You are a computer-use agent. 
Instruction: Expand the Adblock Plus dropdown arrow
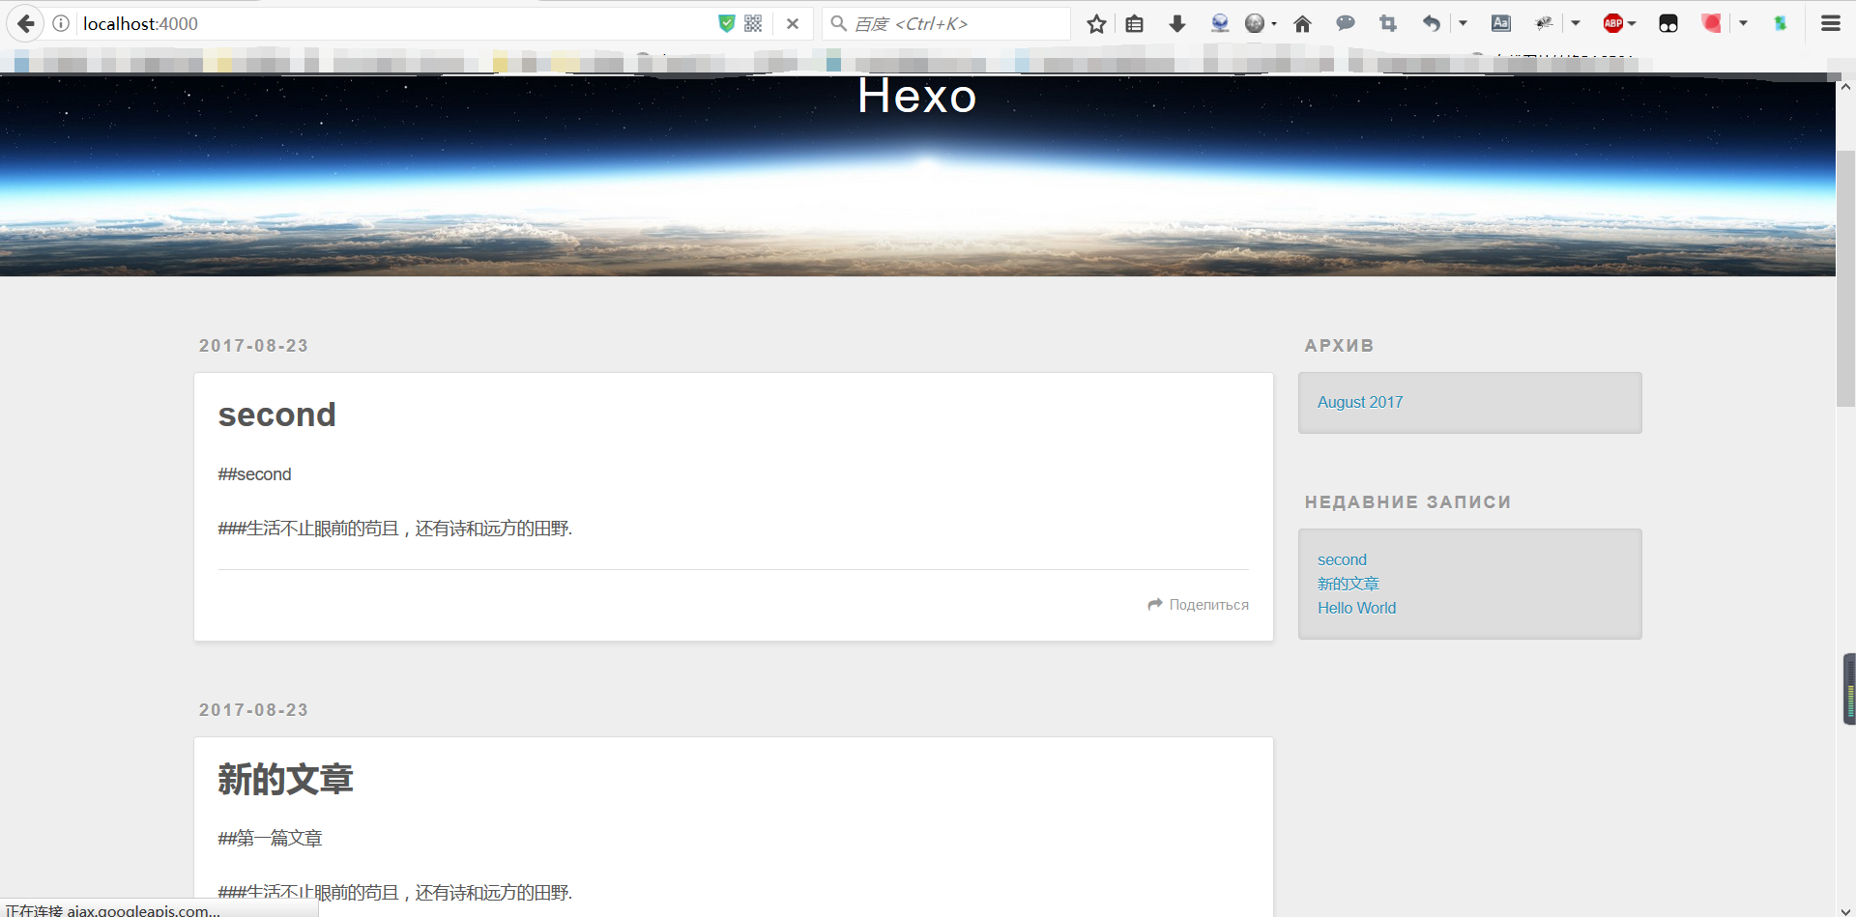(x=1632, y=23)
